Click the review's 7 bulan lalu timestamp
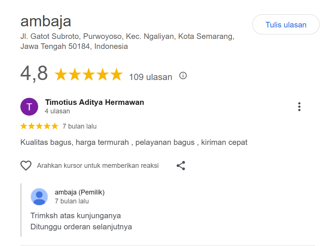The image size is (329, 246). 80,126
